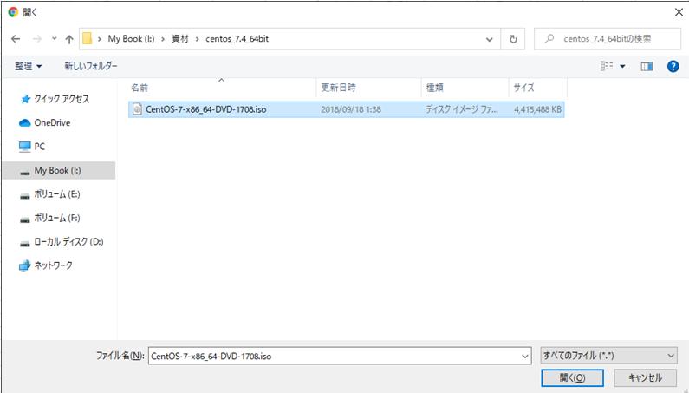This screenshot has height=393, width=689.
Task: Click the folder icon in address bar
Action: [x=88, y=39]
